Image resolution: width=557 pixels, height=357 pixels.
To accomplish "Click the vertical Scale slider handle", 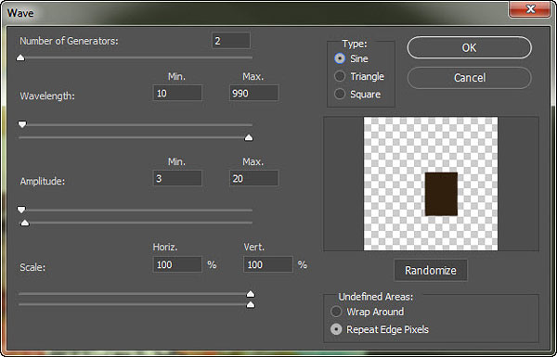I will click(x=251, y=304).
